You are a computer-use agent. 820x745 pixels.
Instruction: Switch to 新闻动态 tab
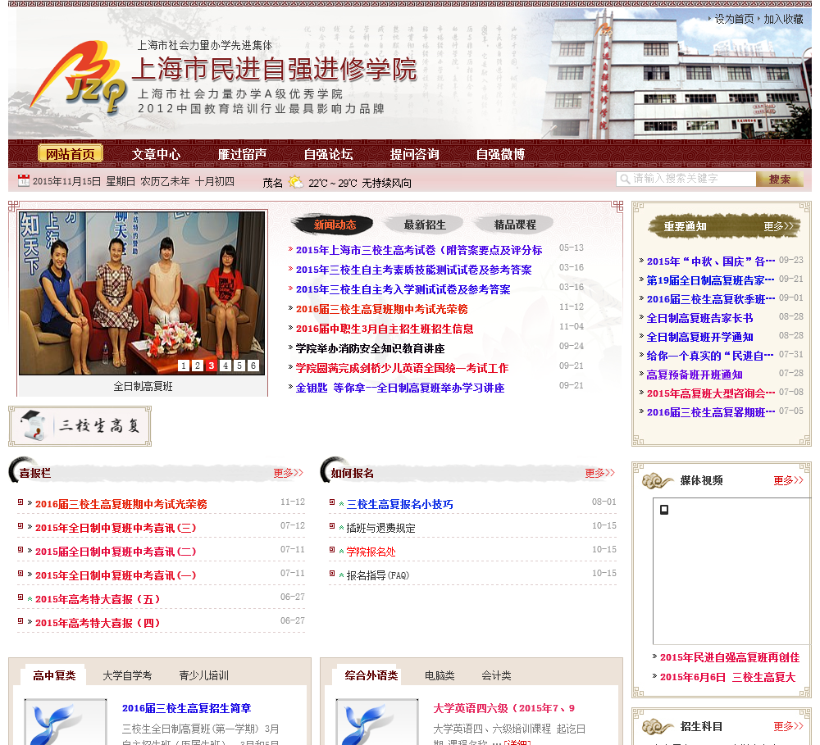coord(335,225)
